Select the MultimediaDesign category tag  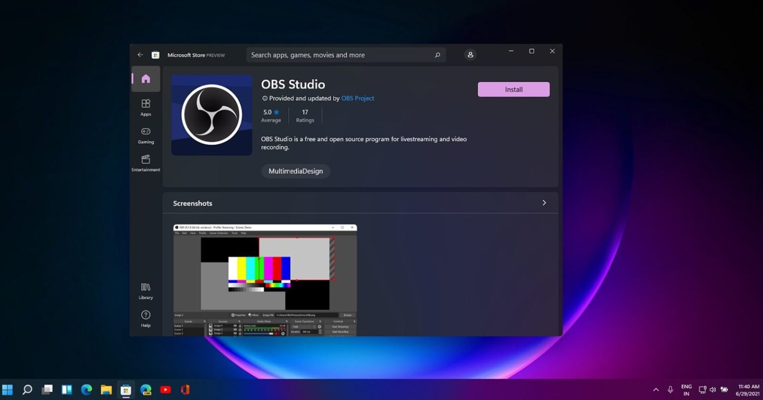pos(296,171)
